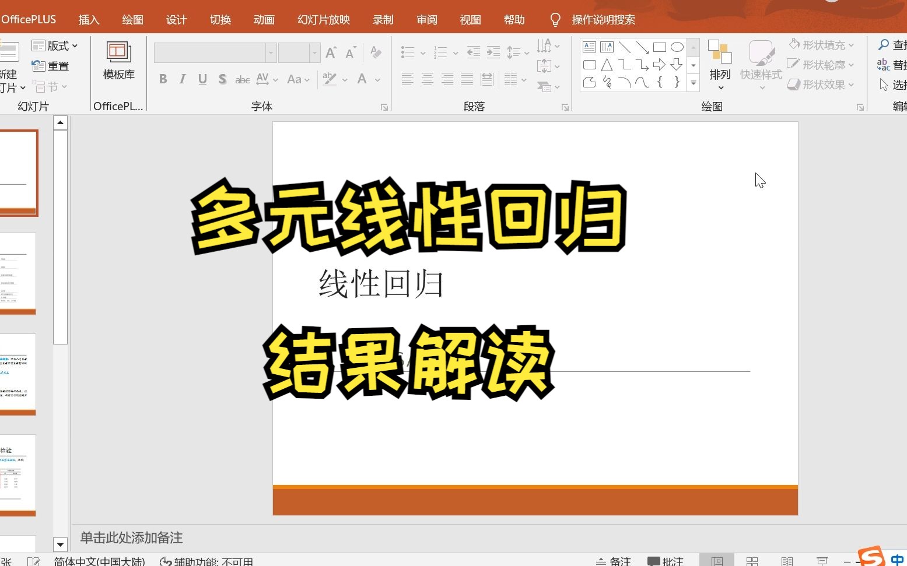Insert an oval shape from the shapes gallery
Viewport: 907px width, 566px height.
[x=677, y=46]
